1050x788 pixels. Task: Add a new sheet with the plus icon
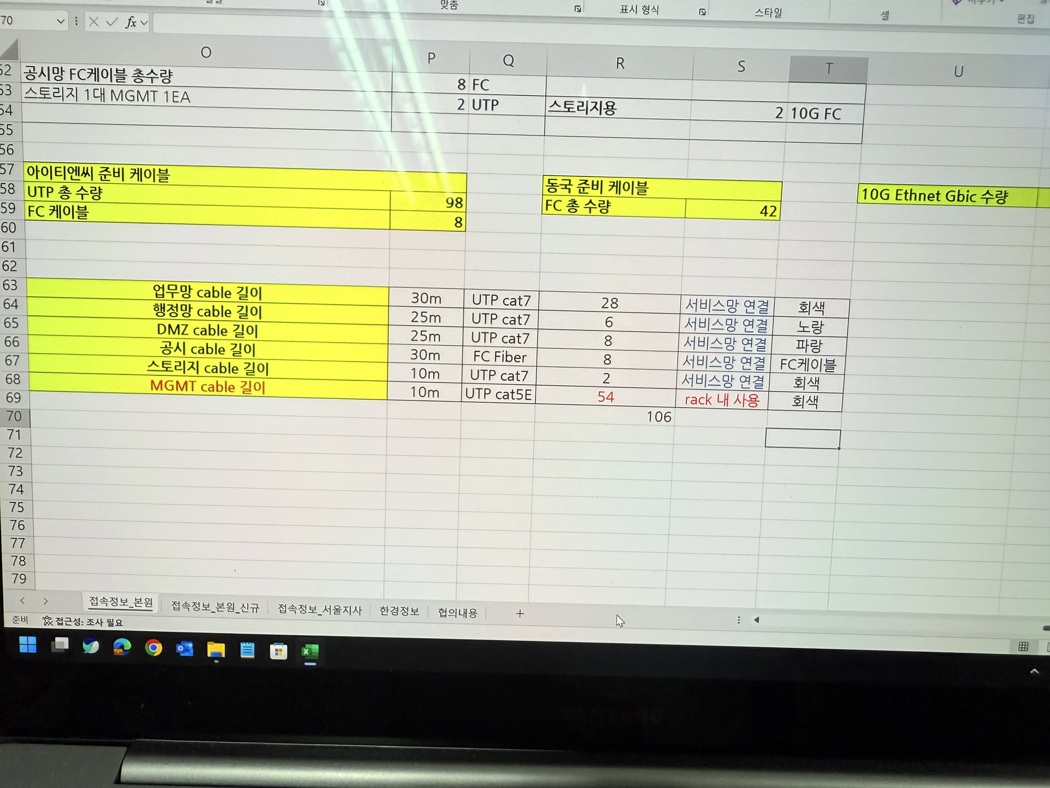[520, 613]
